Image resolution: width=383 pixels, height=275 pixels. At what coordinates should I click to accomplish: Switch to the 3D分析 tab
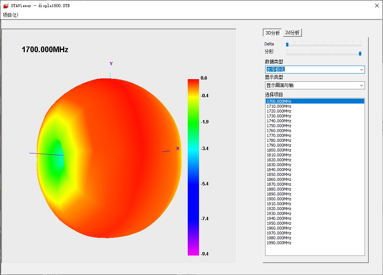tap(272, 33)
